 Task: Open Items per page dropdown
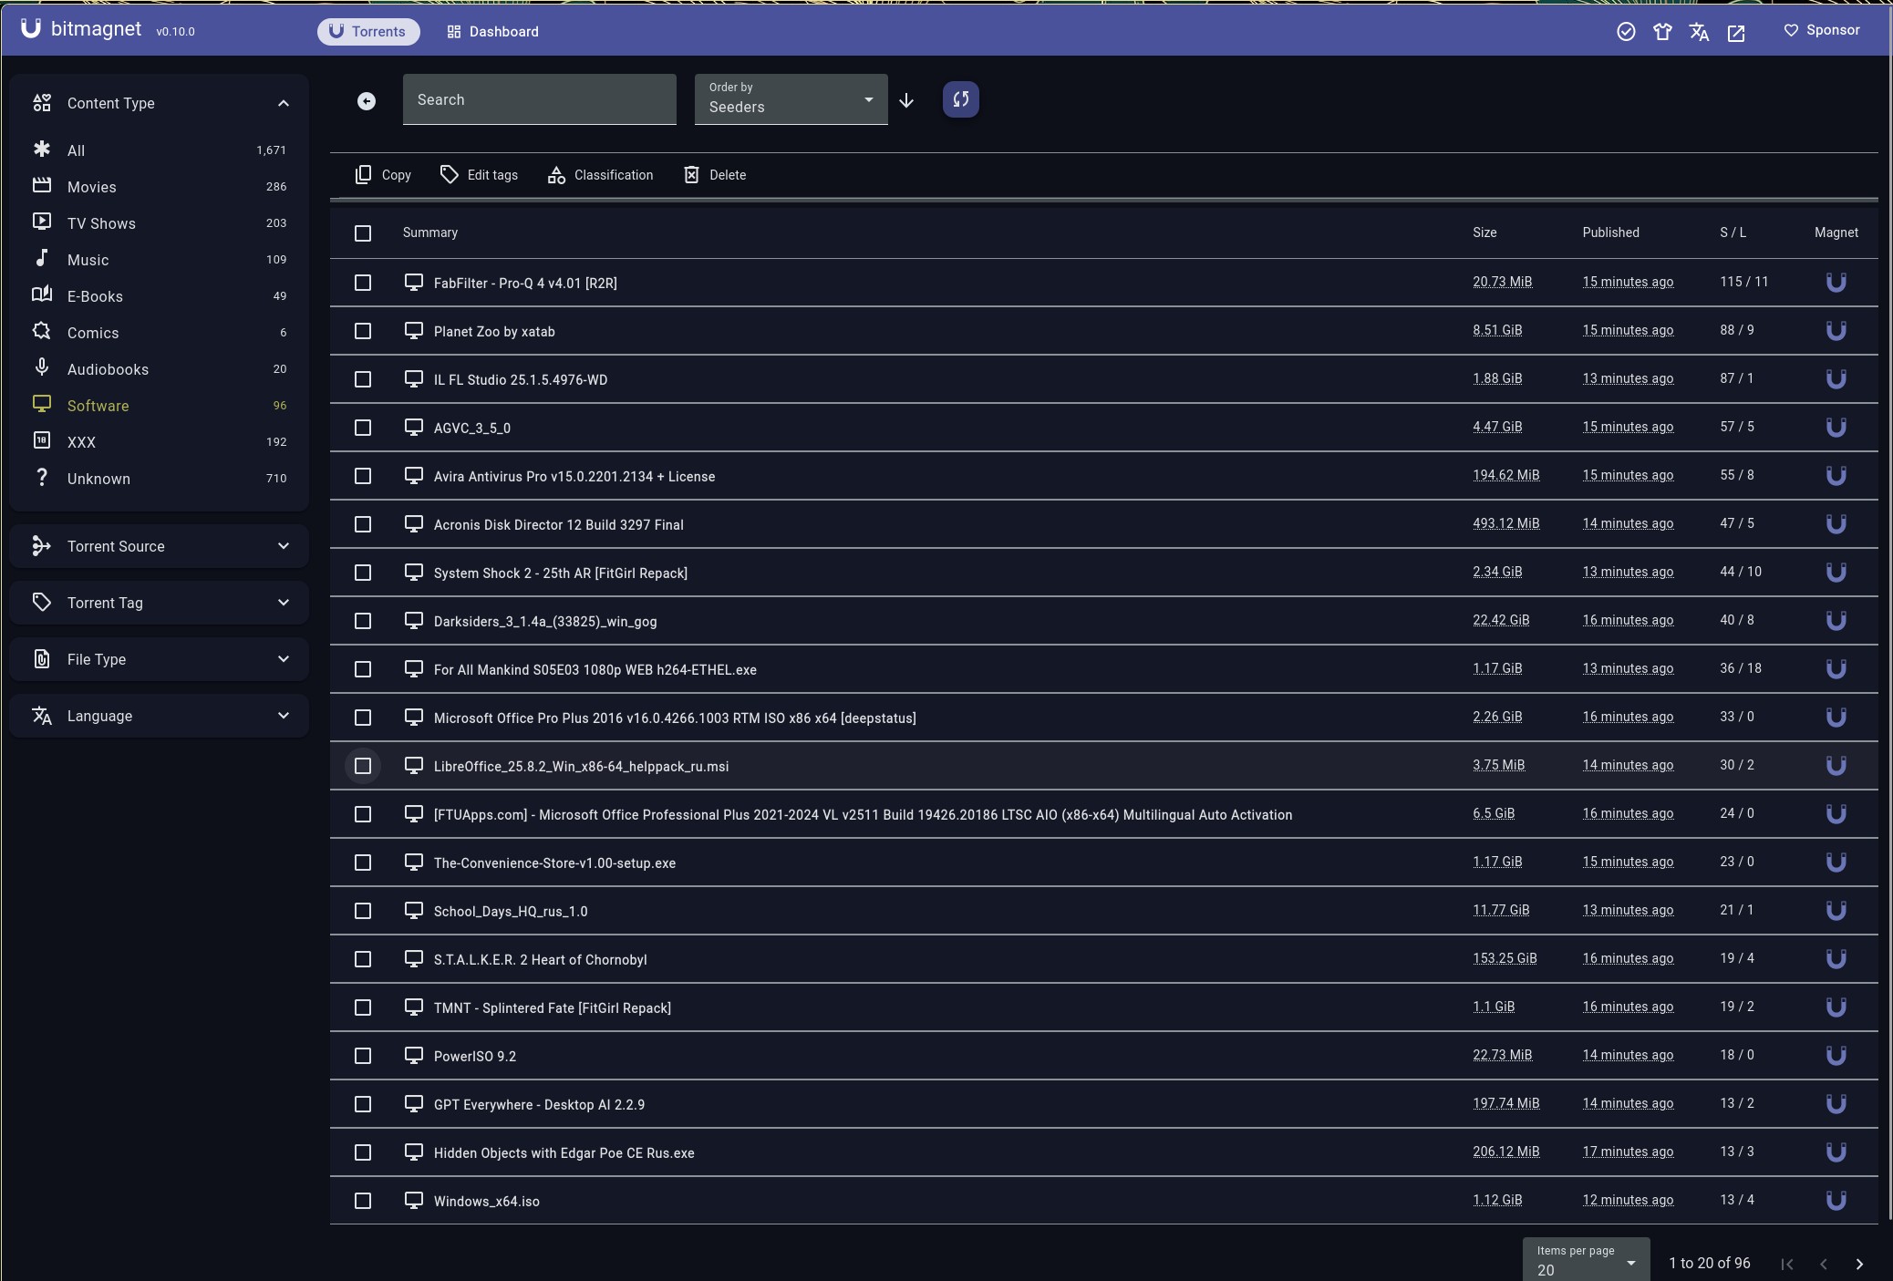click(1585, 1260)
